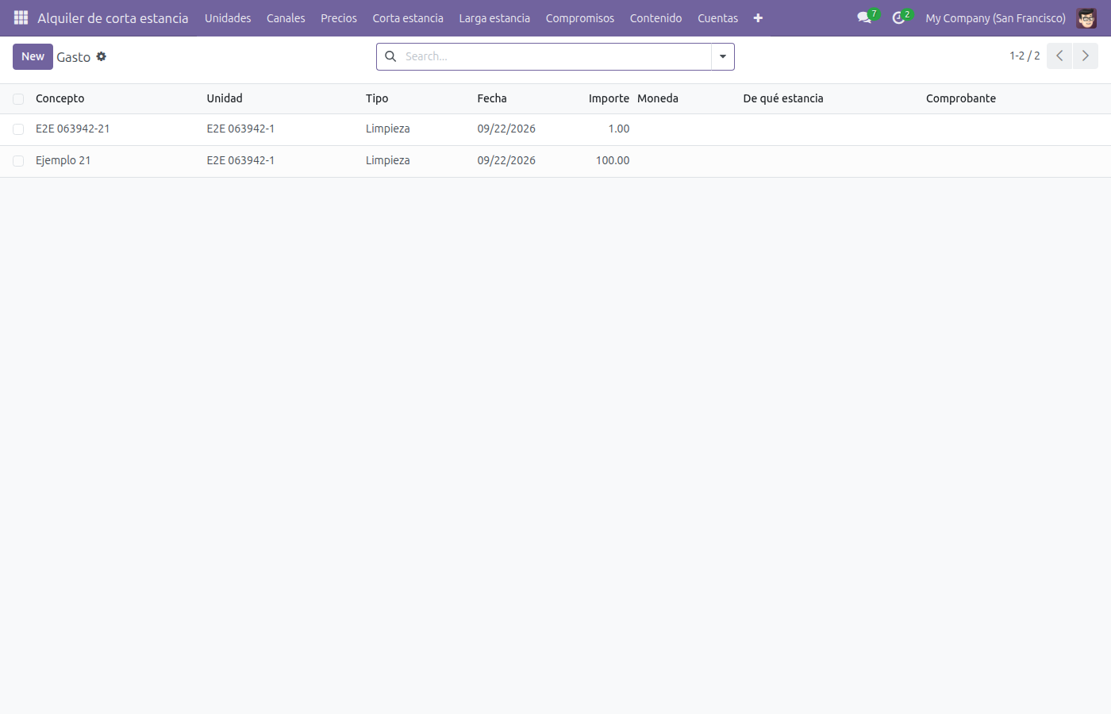
Task: Open the activities clock icon
Action: (x=899, y=17)
